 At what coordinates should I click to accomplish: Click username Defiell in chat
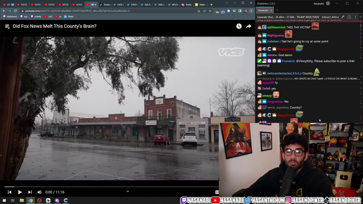click(x=266, y=88)
